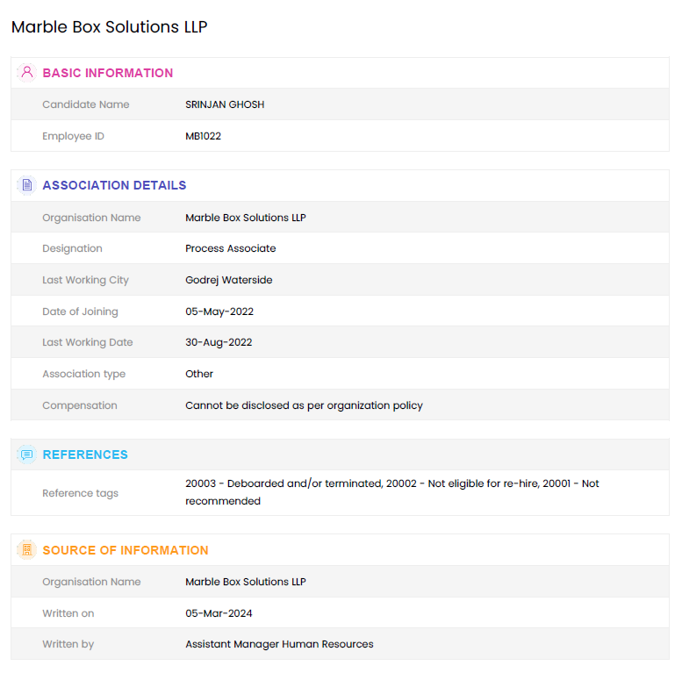
Task: Click candidate name SRINJAN GHOSH
Action: (225, 104)
